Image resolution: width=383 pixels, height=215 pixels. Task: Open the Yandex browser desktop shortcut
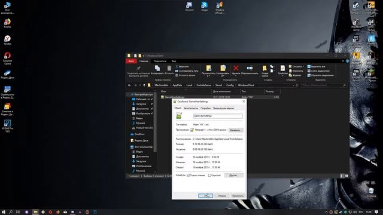tap(7, 40)
